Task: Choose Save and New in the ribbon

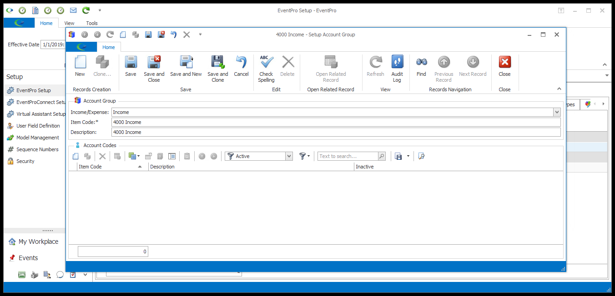Action: coord(186,66)
